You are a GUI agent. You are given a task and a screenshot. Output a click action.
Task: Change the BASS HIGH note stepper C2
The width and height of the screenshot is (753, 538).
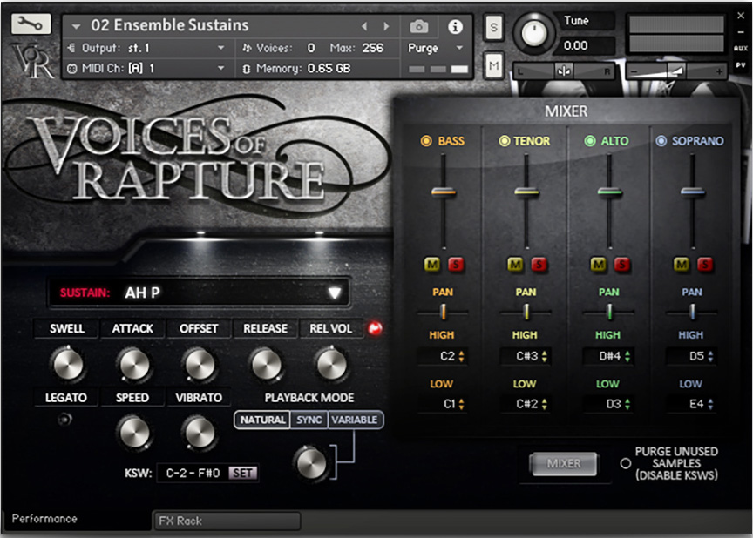coord(444,354)
